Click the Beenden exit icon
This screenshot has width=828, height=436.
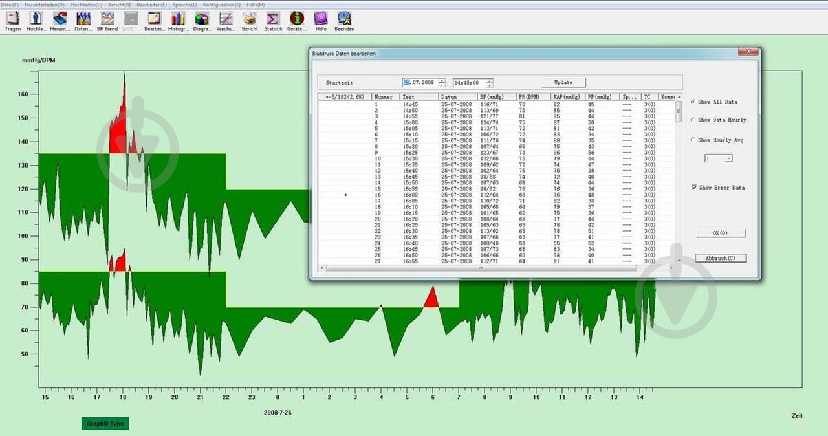coord(344,19)
